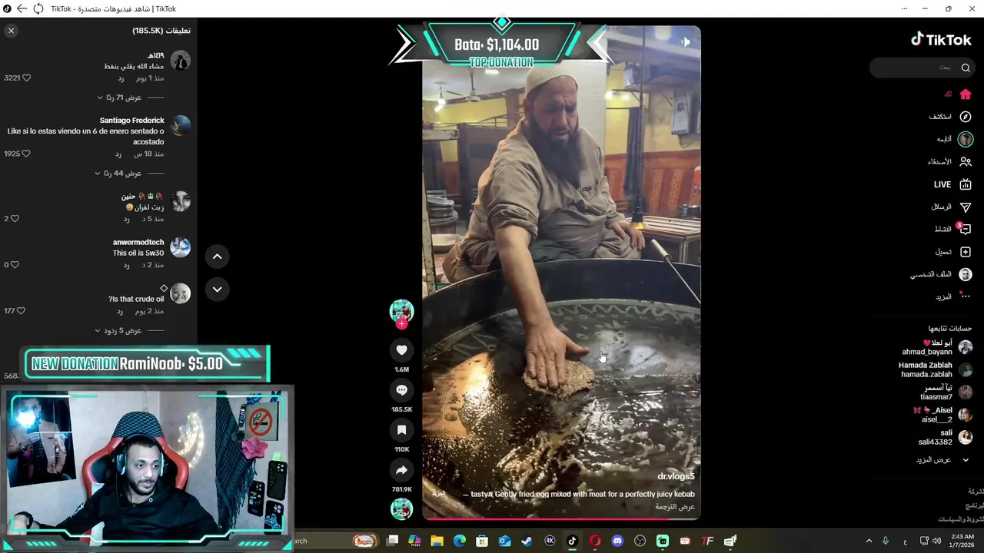Open anwermedtech's profile avatar
984x553 pixels.
point(180,247)
